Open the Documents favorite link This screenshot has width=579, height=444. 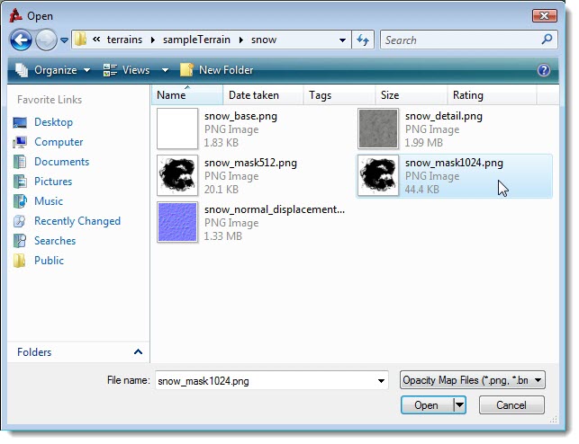click(61, 162)
